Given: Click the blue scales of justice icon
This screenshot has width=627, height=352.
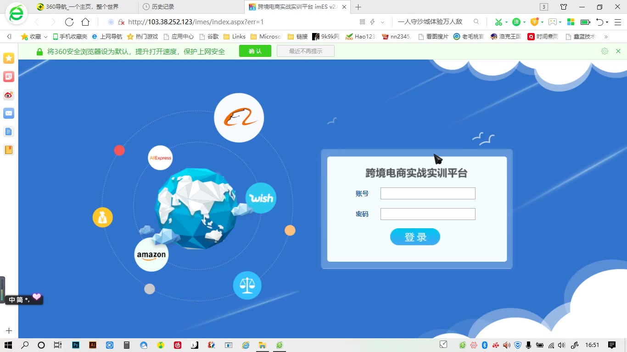Looking at the screenshot, I should coord(247,286).
